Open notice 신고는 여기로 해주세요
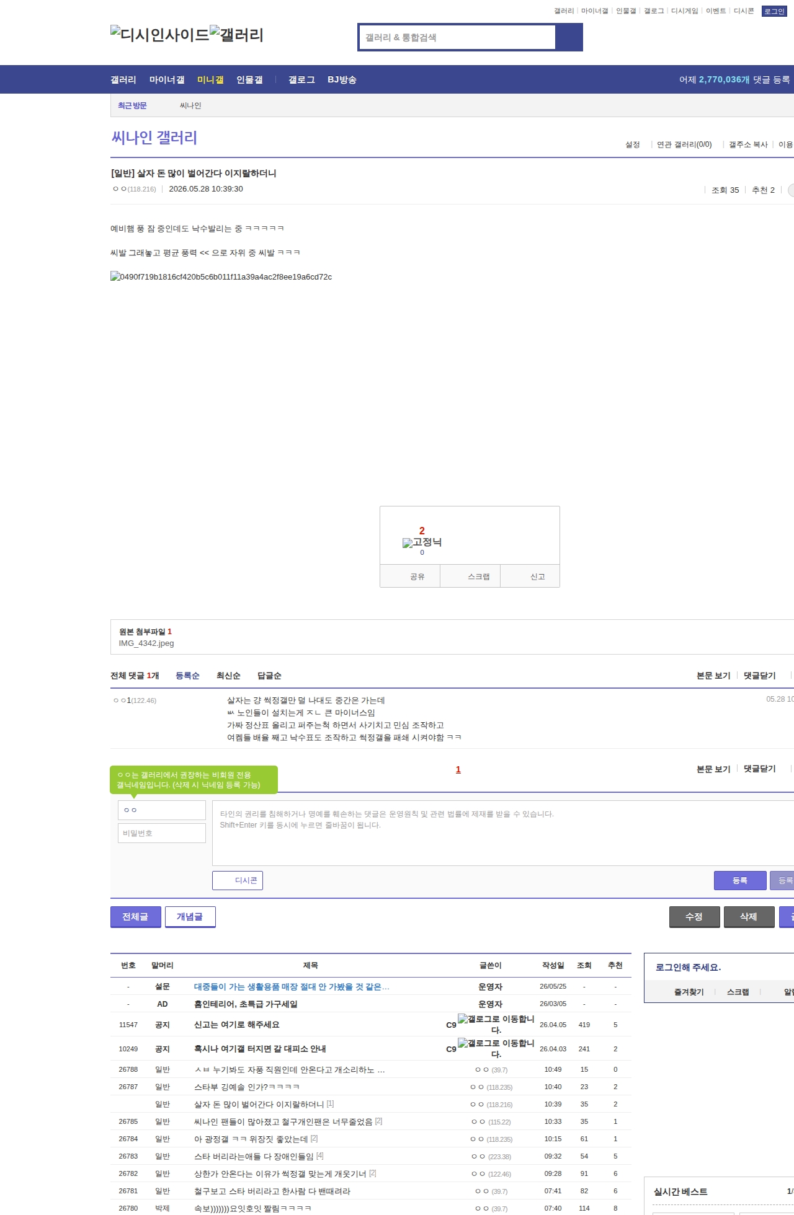 pyautogui.click(x=237, y=1025)
